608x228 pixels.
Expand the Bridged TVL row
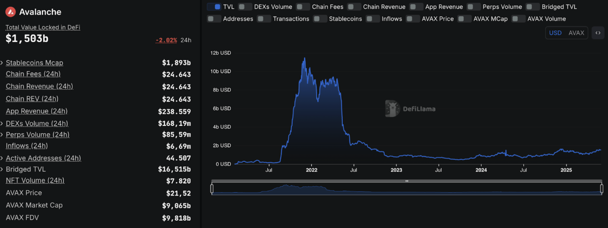coord(2,169)
